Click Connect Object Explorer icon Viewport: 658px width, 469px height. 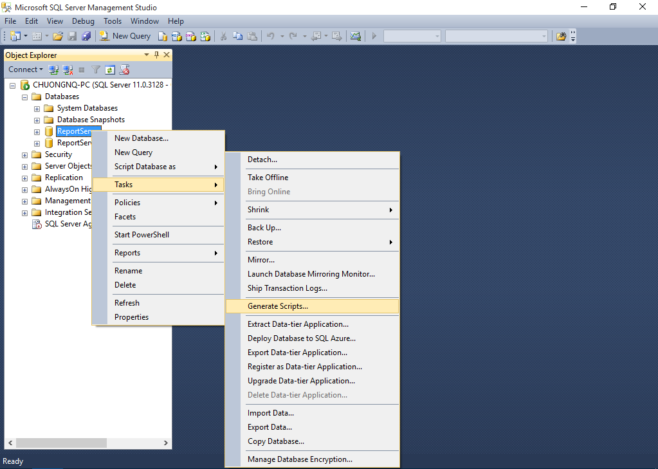tap(53, 69)
